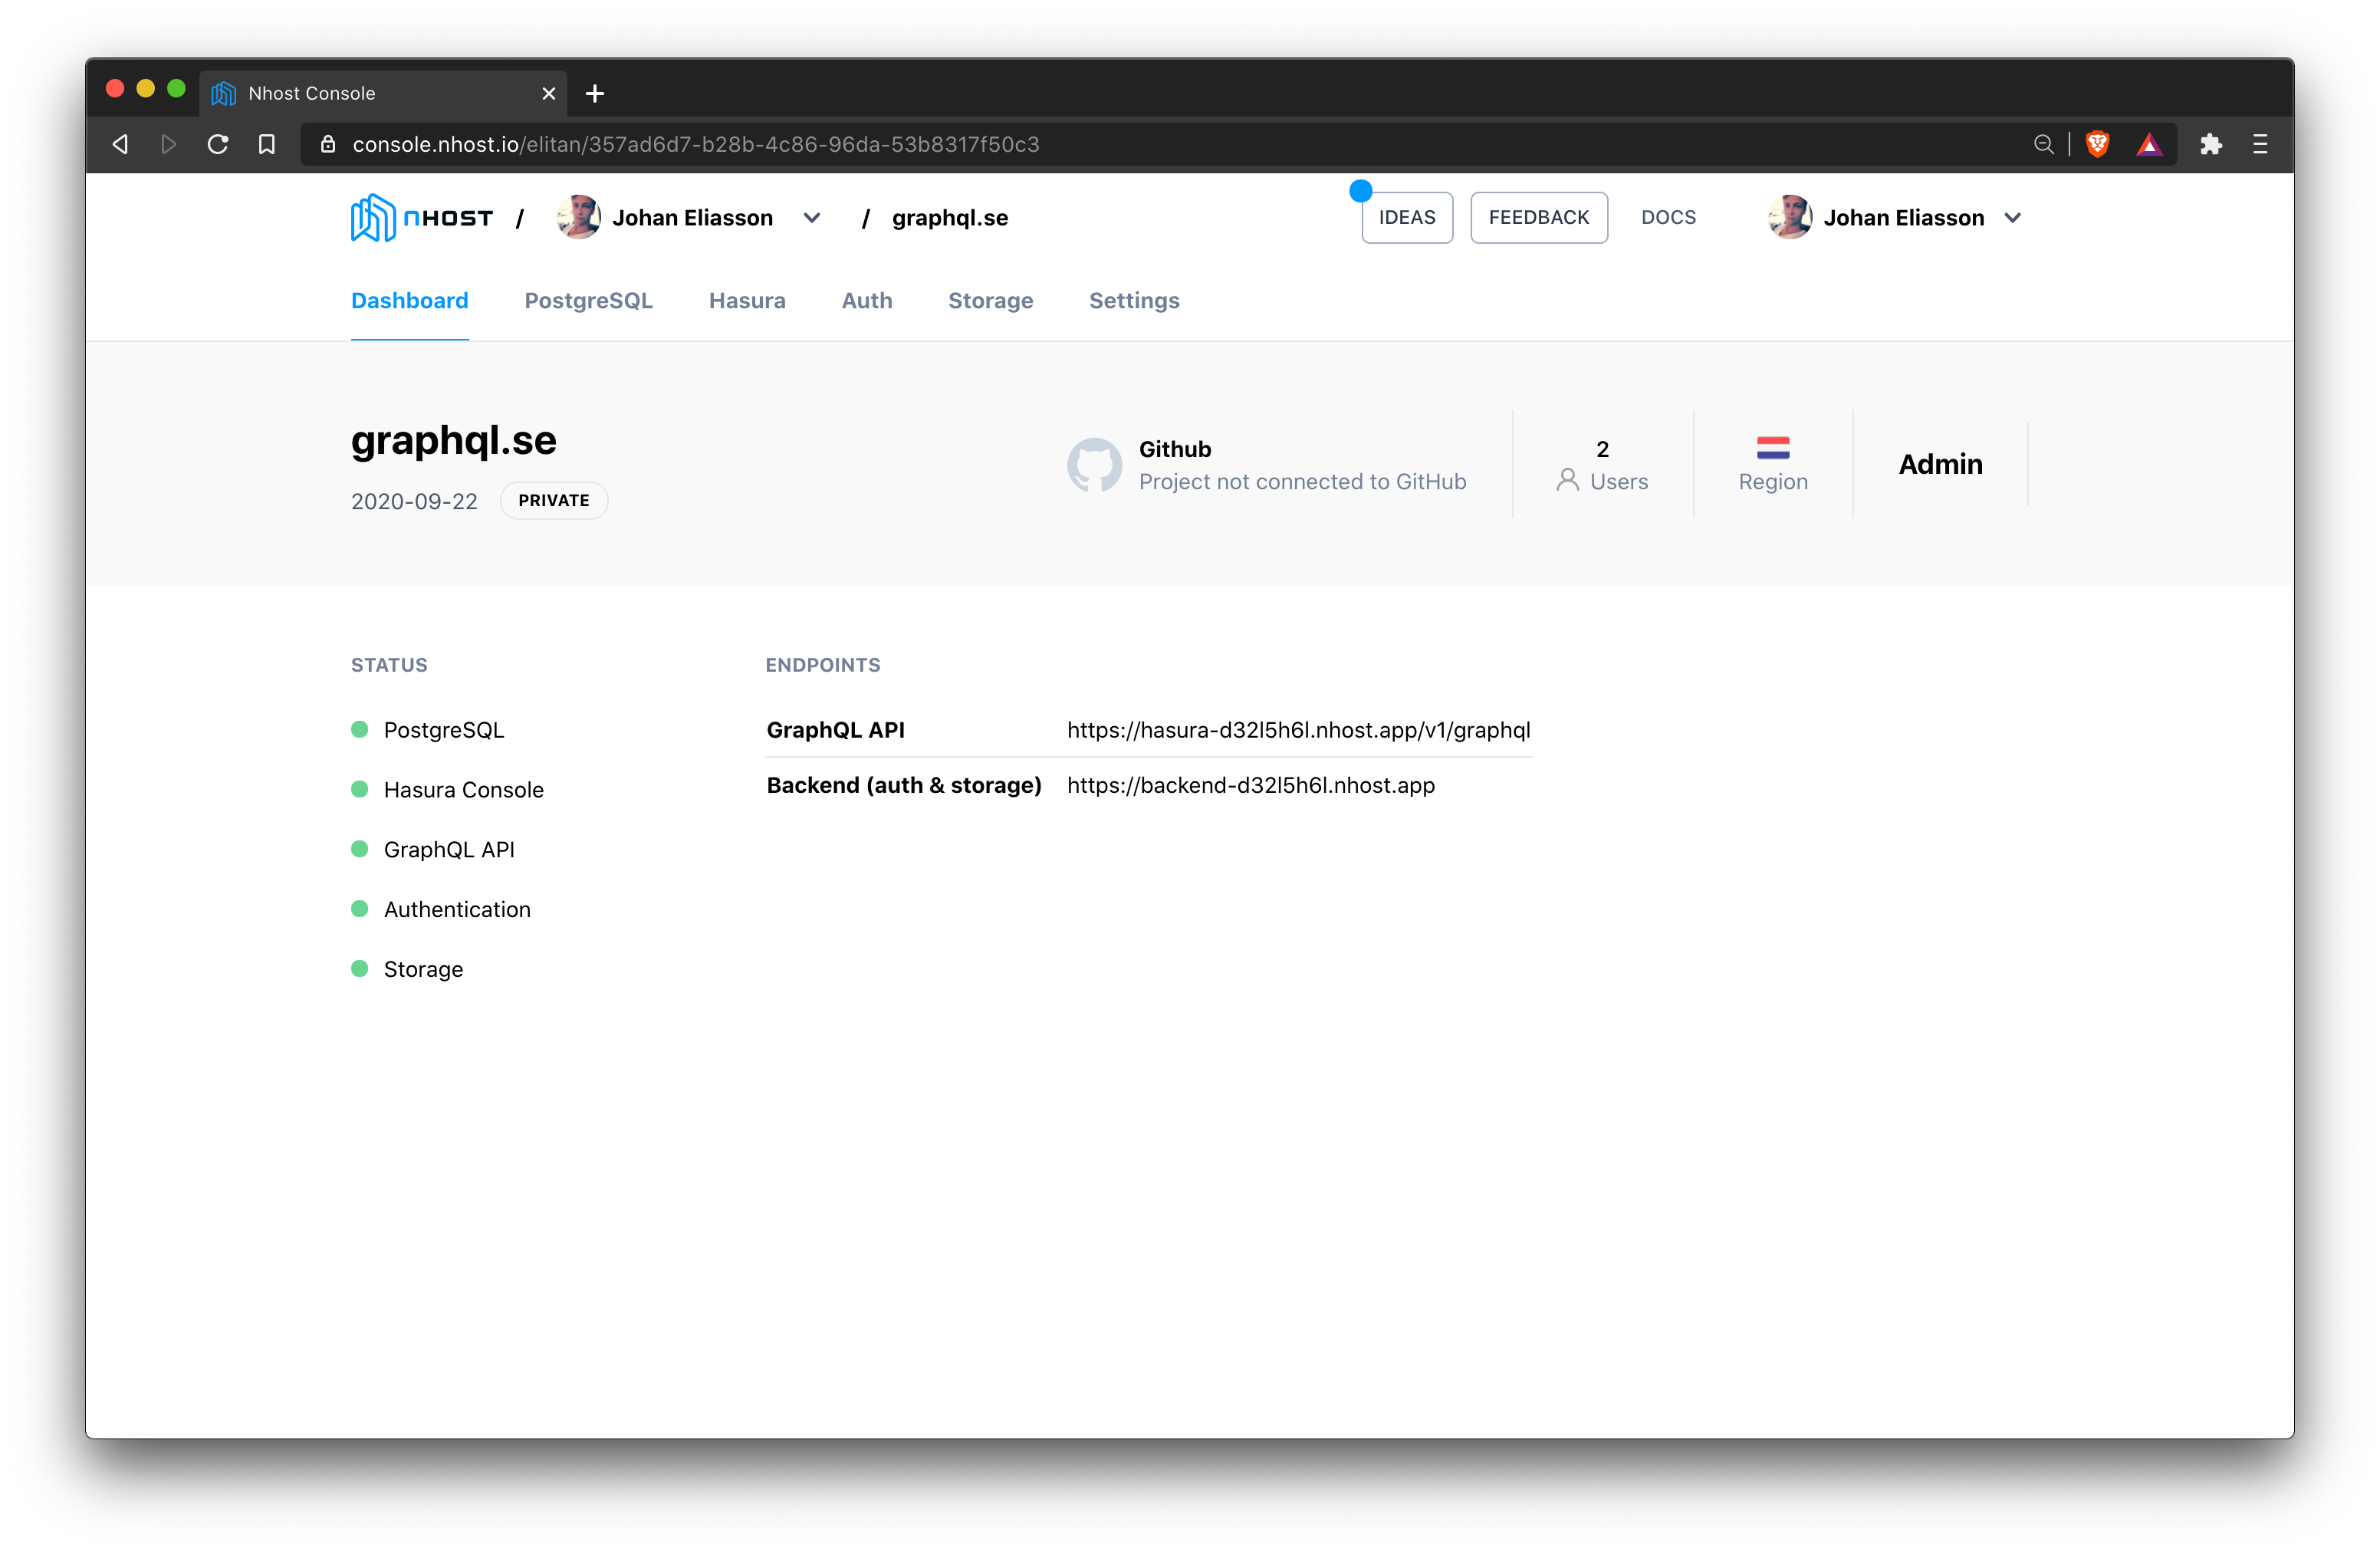Open the Settings tab
Screen dimensions: 2380x1552
[x=1134, y=300]
